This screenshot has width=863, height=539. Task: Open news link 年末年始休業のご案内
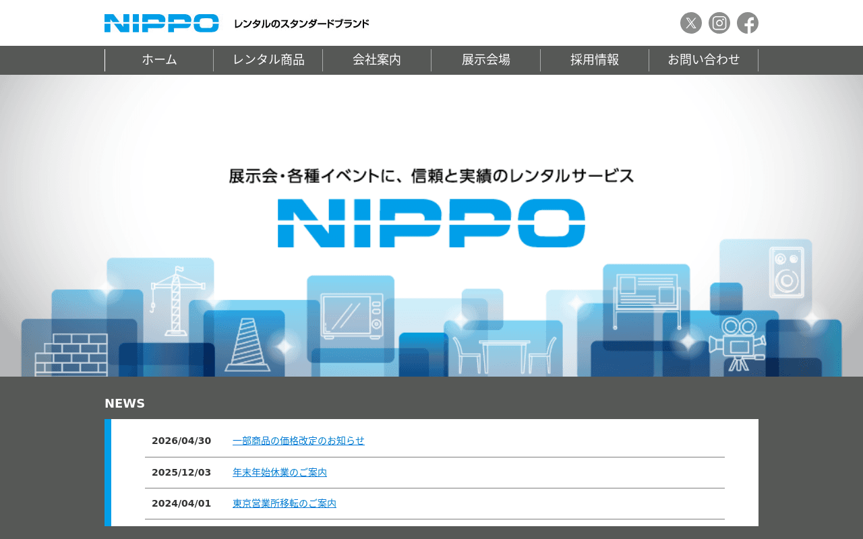(280, 472)
